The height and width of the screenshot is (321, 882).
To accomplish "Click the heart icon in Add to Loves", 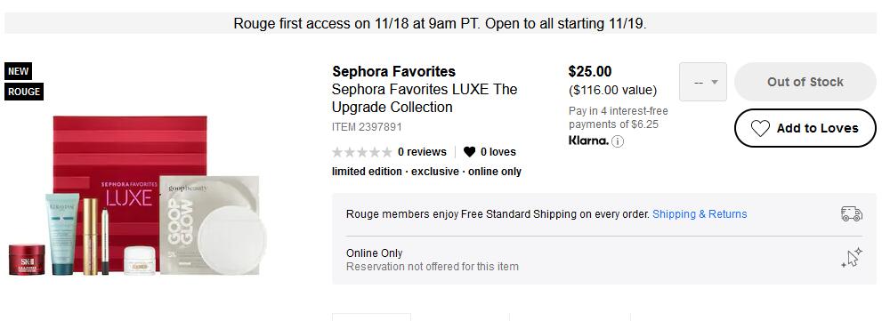I will coord(760,129).
